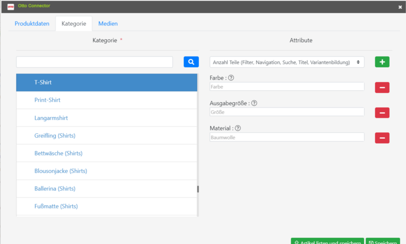
Task: Click question mark beside Material label
Action: tap(238, 128)
